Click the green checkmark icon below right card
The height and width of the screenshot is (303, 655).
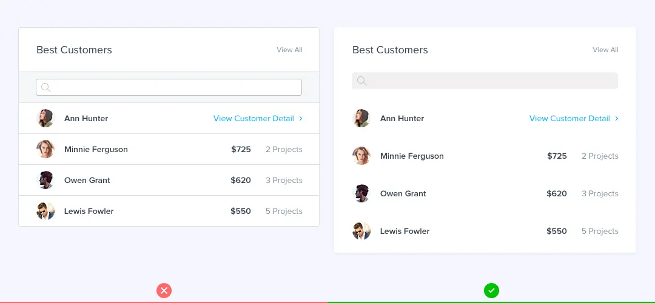492,290
